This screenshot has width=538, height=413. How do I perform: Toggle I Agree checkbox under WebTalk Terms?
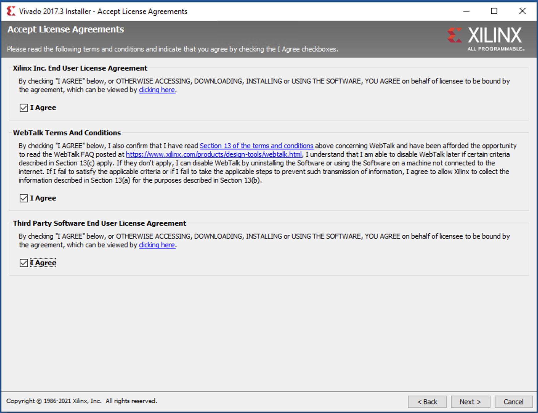tap(24, 198)
